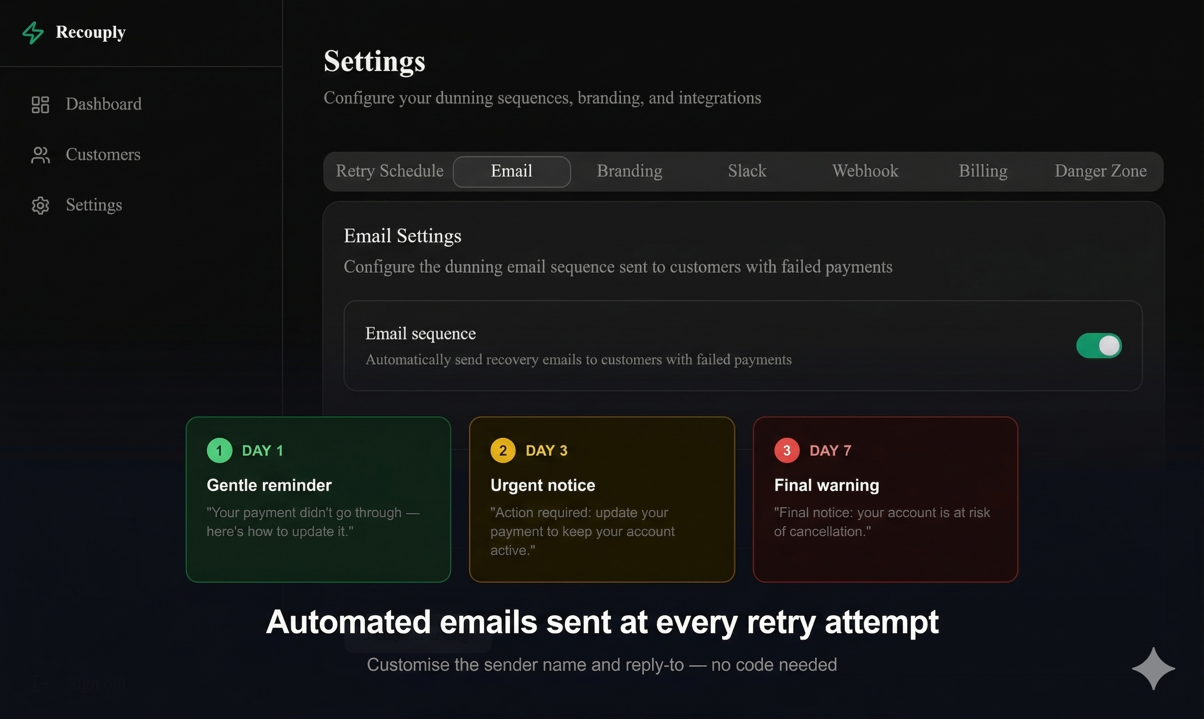Click the Settings page title
This screenshot has width=1204, height=719.
[x=374, y=62]
